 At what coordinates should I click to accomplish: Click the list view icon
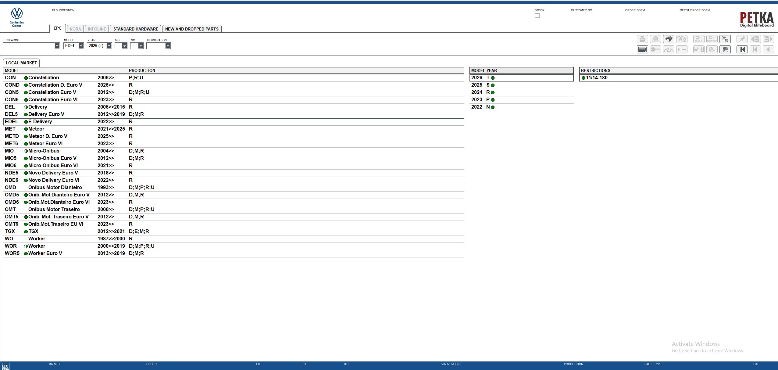642,49
